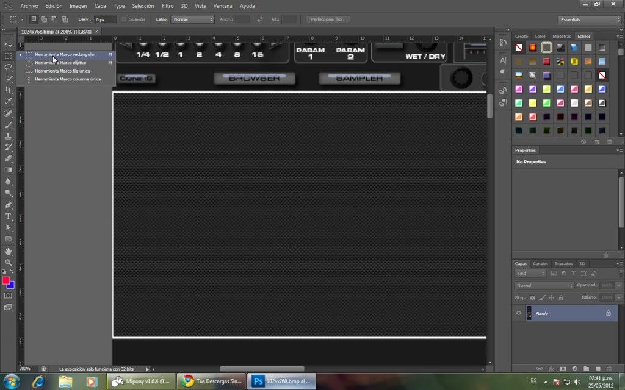This screenshot has height=390, width=625.
Task: Toggle lock all padlock
Action: point(562,297)
